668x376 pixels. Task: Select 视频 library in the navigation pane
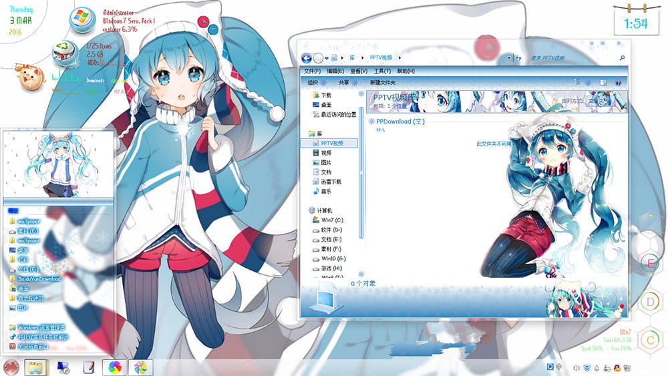click(x=322, y=153)
